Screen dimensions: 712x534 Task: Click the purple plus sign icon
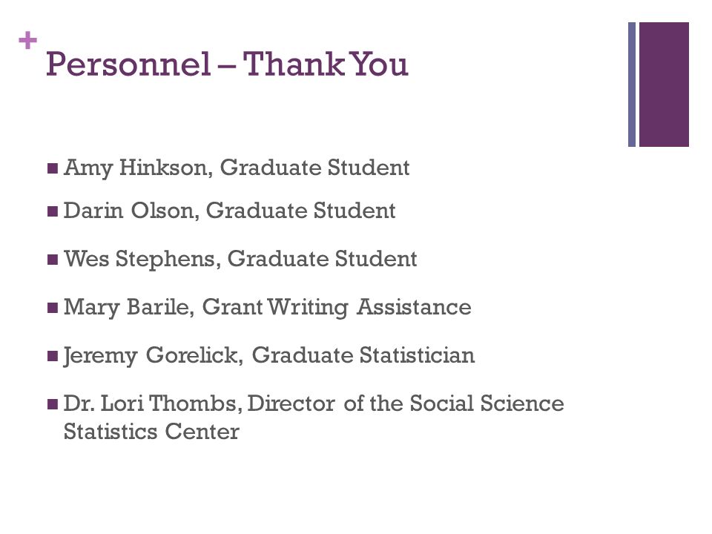point(27,40)
